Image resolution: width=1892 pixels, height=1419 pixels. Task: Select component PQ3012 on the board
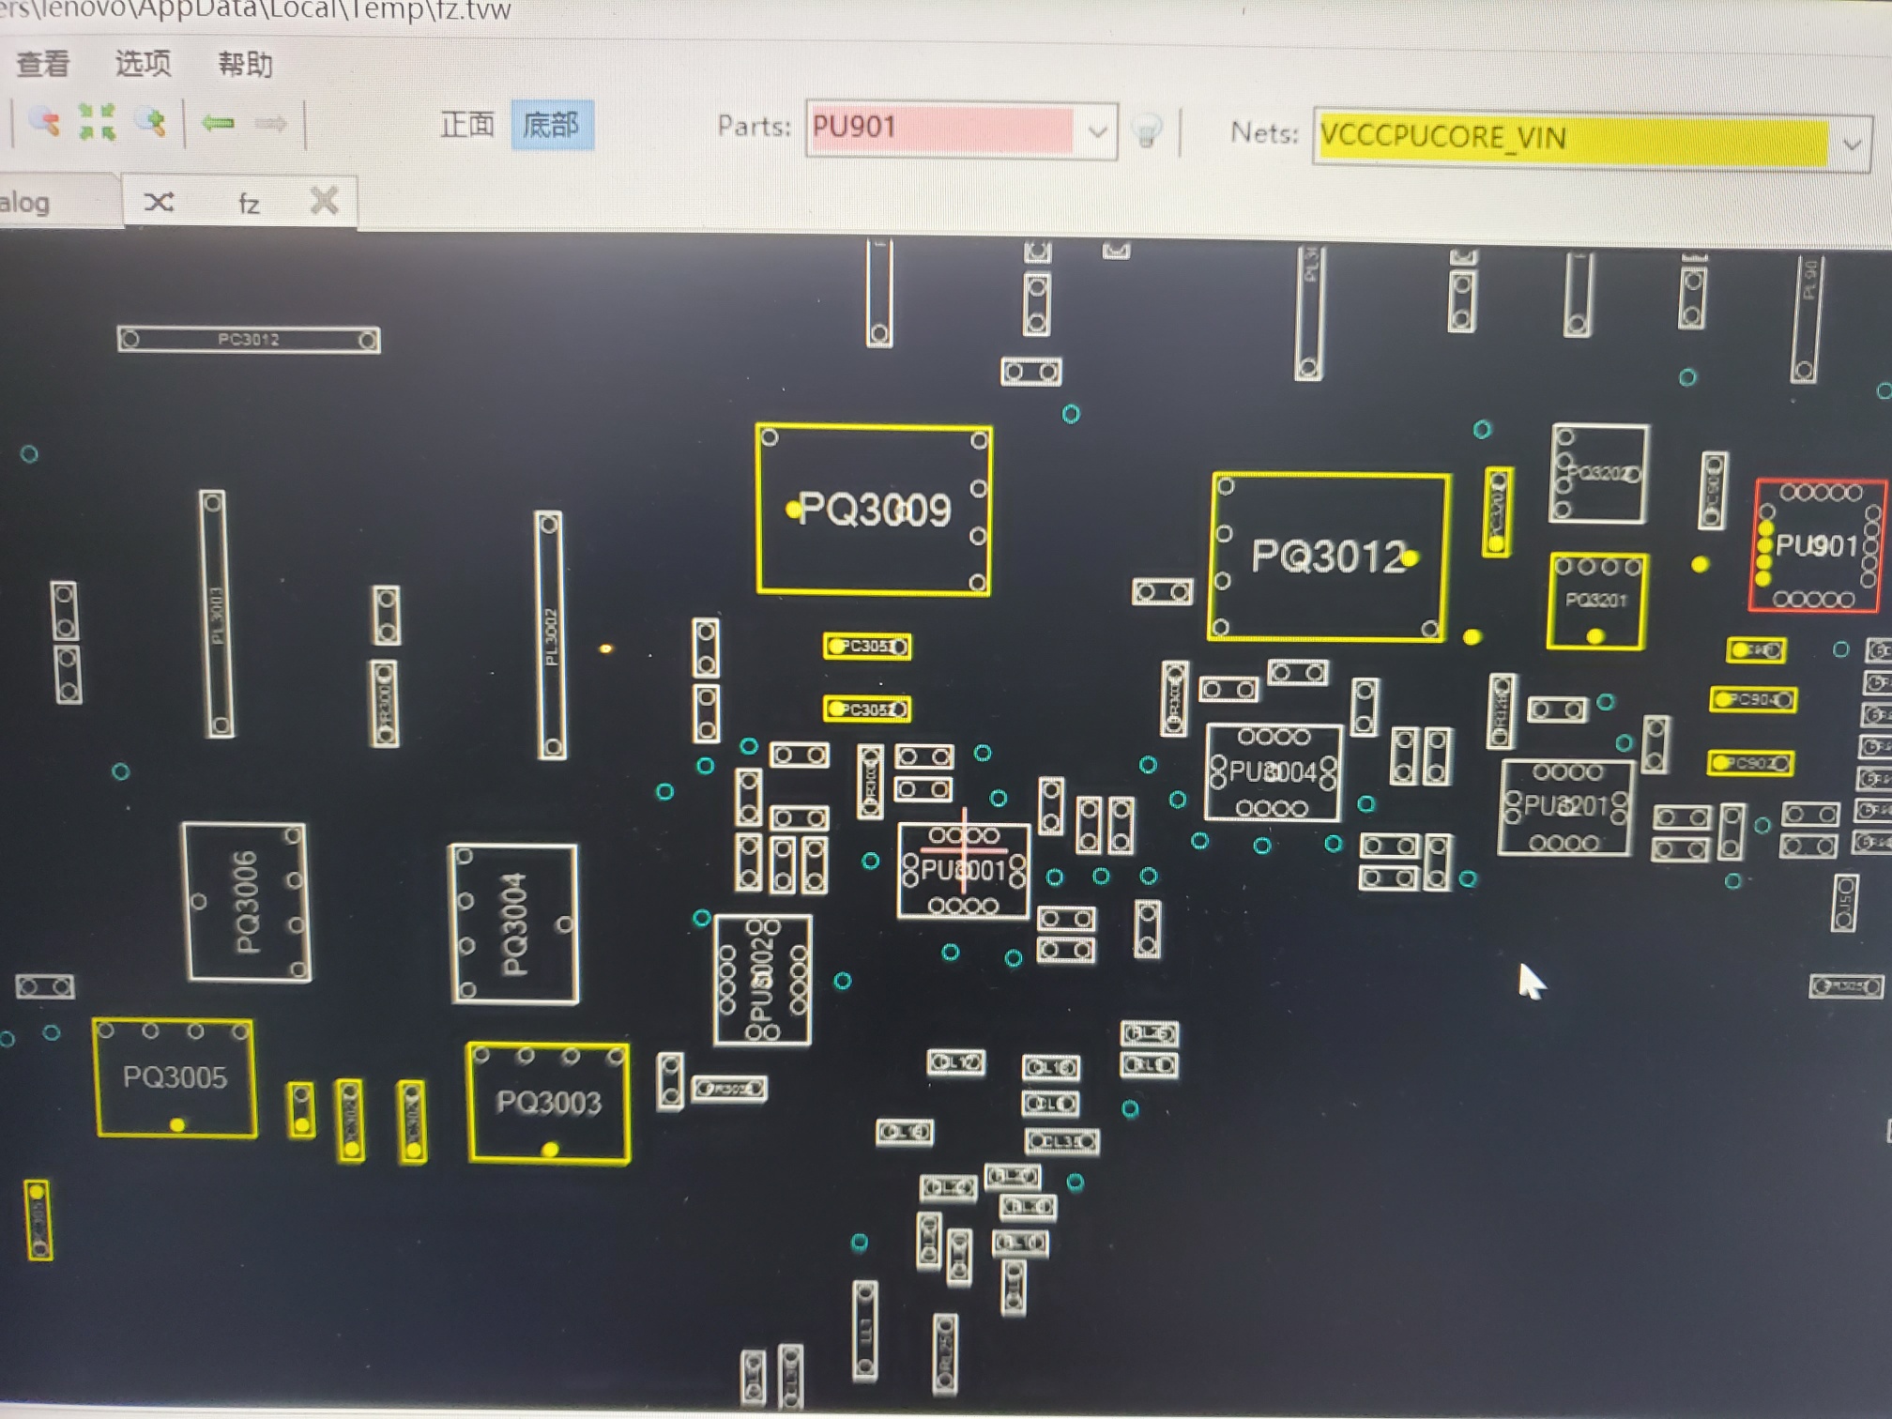(1329, 557)
